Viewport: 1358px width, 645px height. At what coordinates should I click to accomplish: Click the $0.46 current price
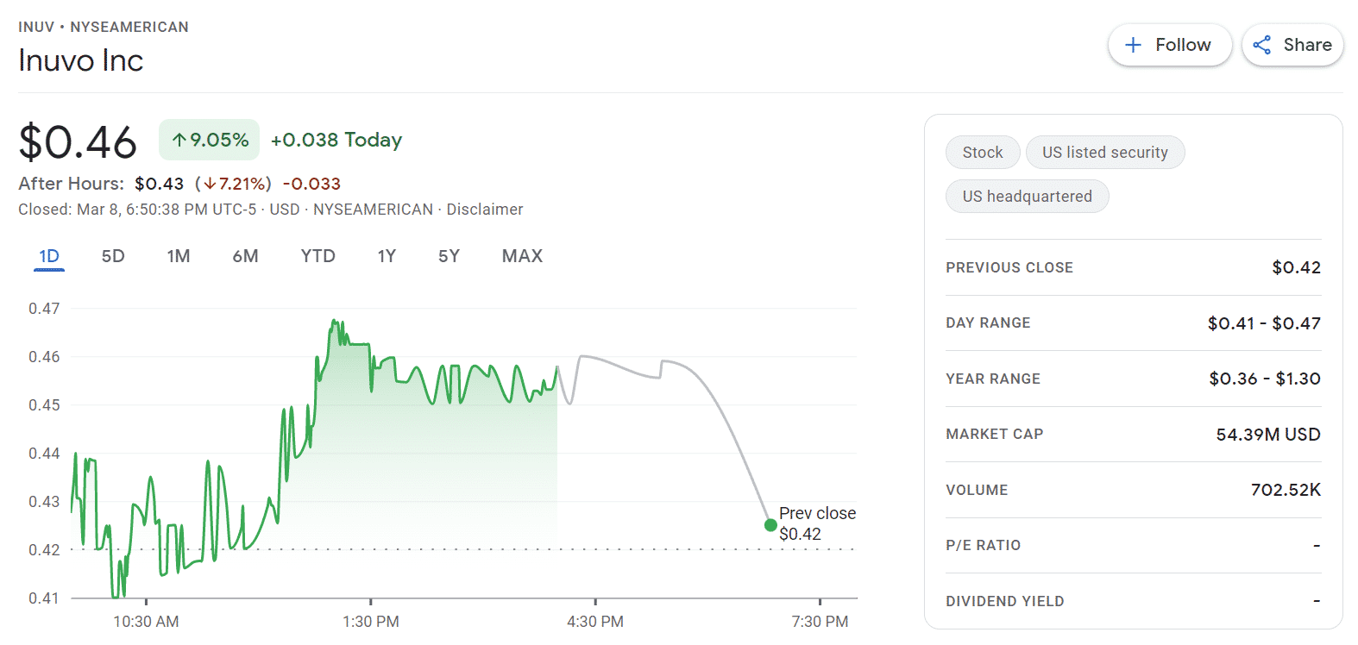point(78,142)
